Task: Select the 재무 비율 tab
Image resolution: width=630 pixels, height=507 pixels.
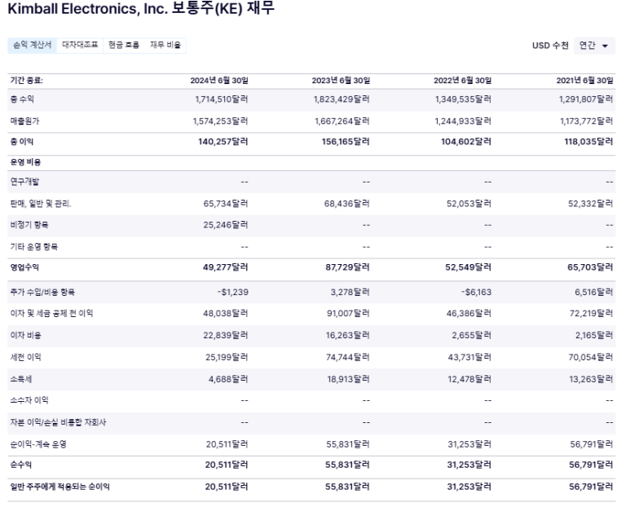Action: pyautogui.click(x=165, y=45)
